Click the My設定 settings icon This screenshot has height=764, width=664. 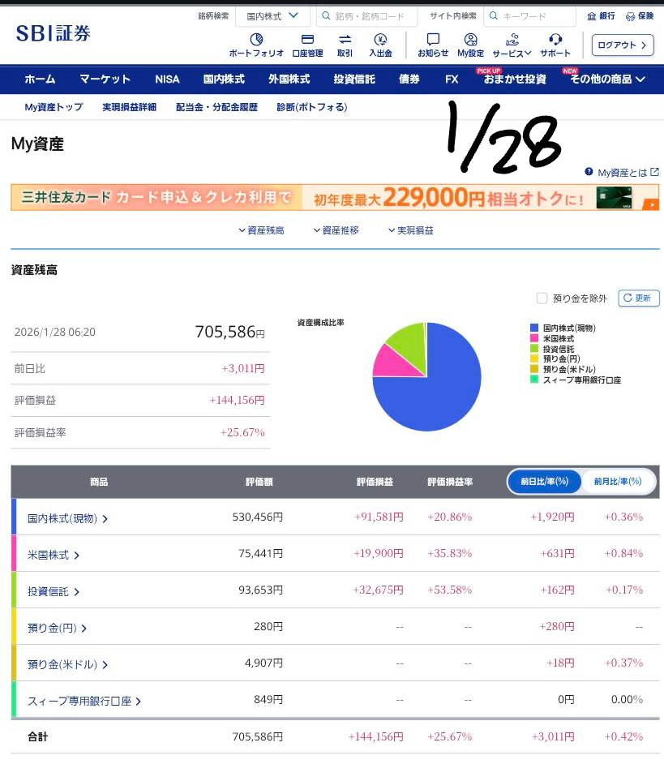[470, 40]
